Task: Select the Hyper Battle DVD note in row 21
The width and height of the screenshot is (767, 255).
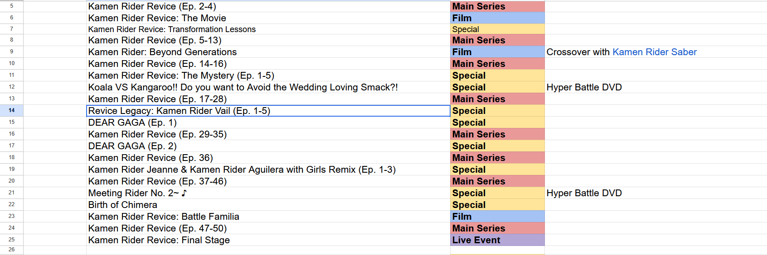Action: pos(584,193)
